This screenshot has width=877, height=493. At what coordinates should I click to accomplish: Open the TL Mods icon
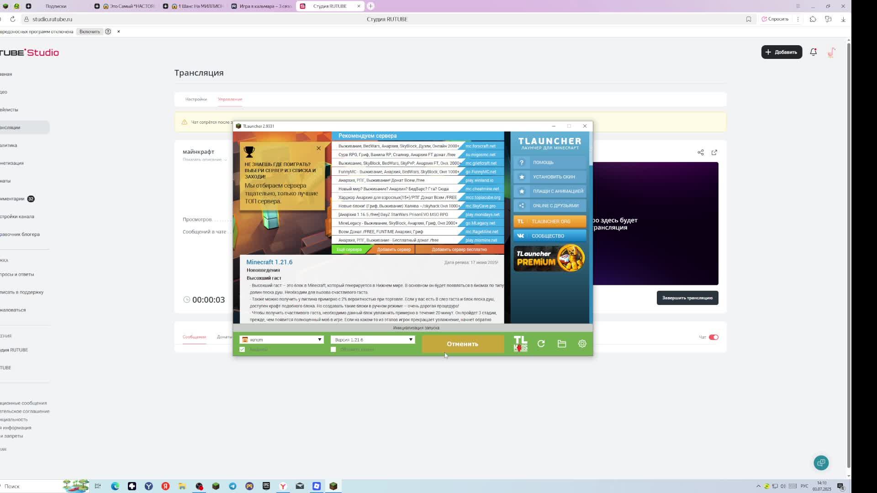click(x=520, y=344)
